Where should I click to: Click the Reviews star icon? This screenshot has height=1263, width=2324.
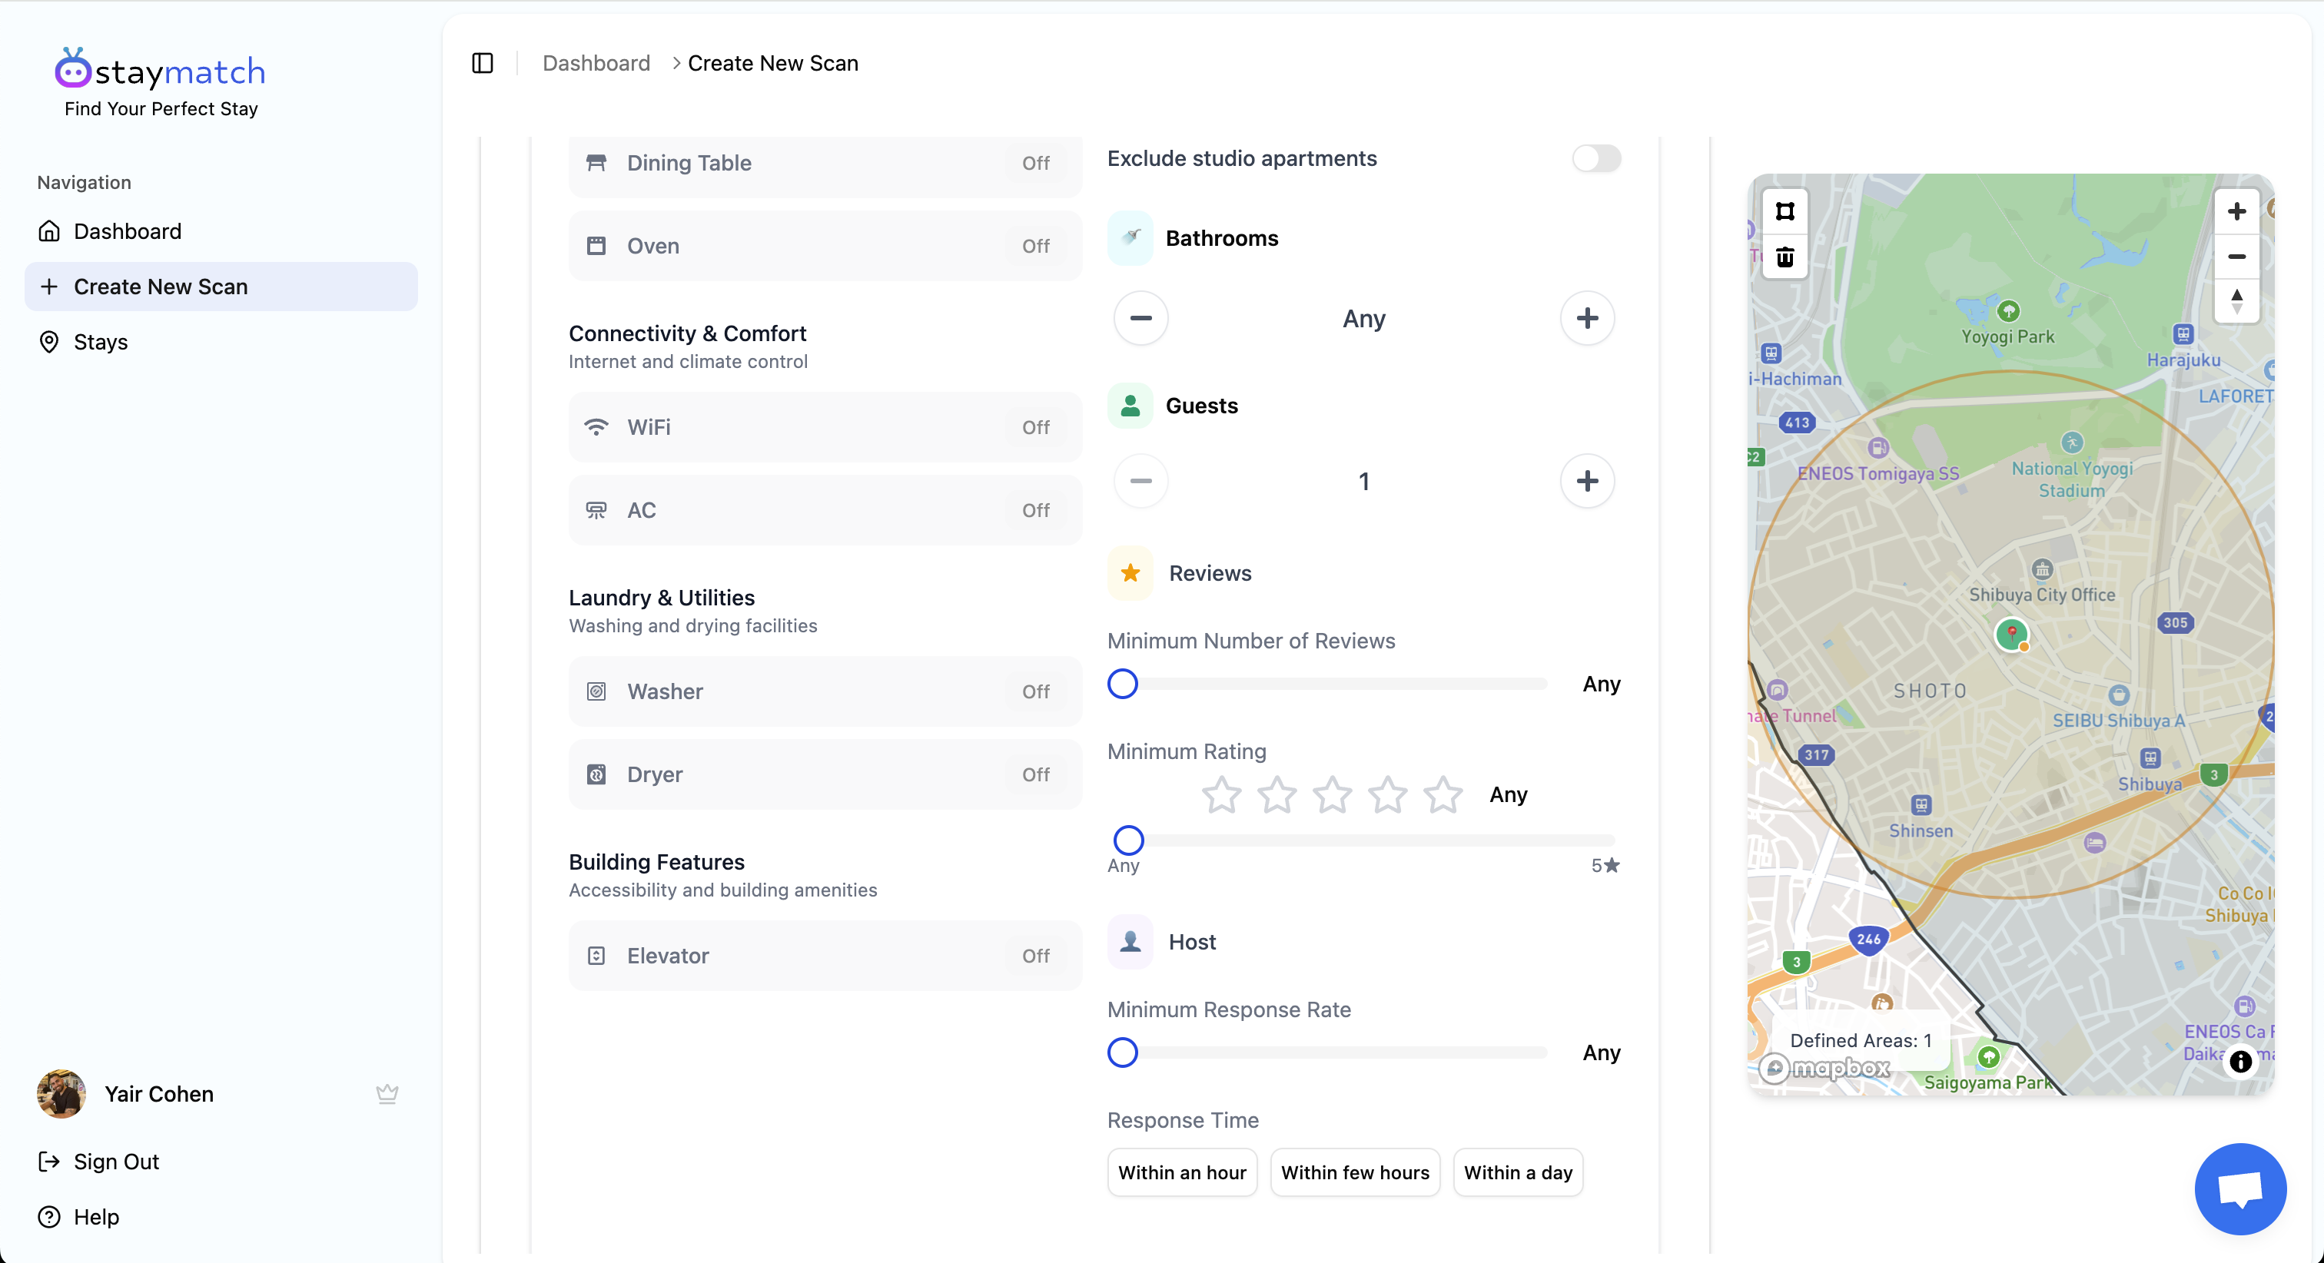click(1130, 573)
